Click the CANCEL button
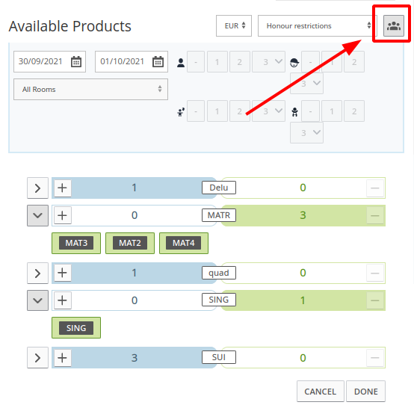414x414 pixels. click(321, 392)
